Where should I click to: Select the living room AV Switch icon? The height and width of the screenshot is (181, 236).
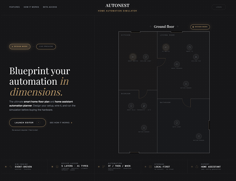click(166, 47)
